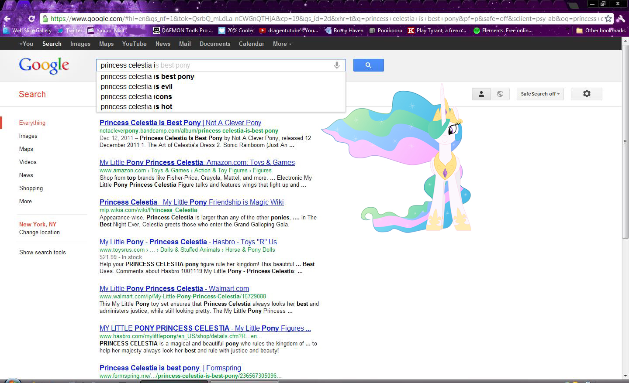The height and width of the screenshot is (383, 629).
Task: Open the Twitter bookmark
Action: (x=70, y=31)
